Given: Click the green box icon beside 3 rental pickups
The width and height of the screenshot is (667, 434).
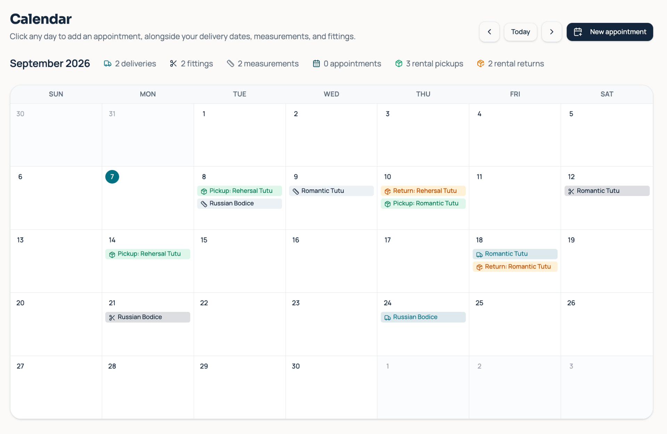Looking at the screenshot, I should click(x=399, y=63).
